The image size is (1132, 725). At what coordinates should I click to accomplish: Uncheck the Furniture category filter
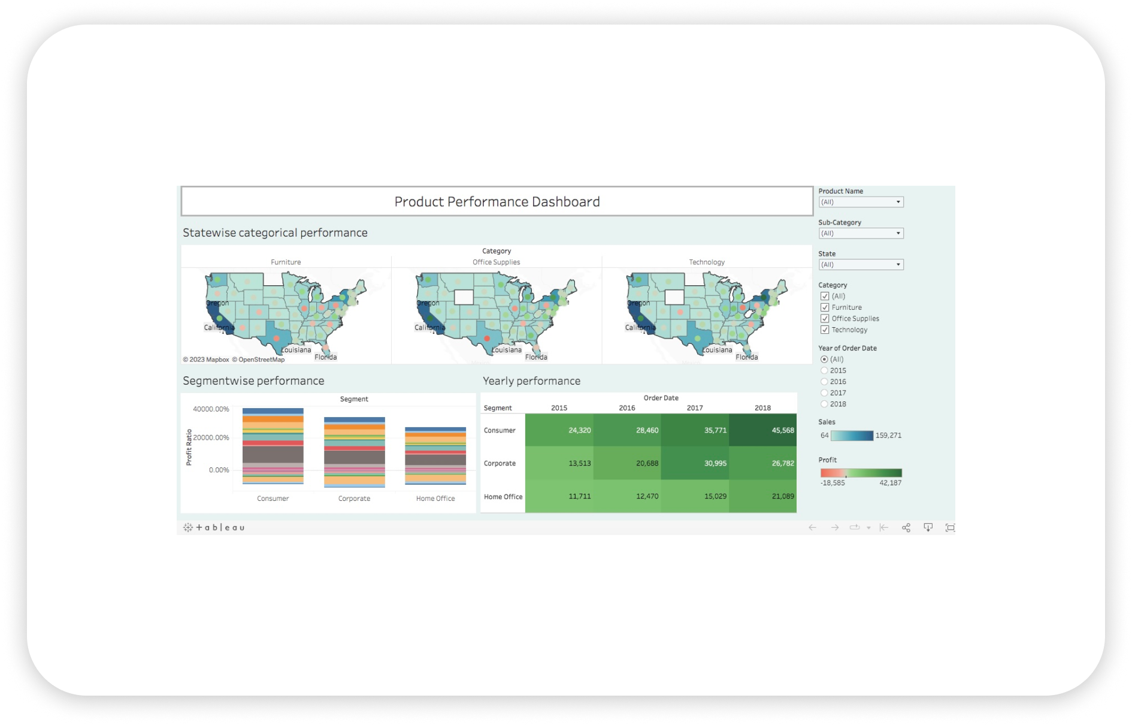coord(825,307)
